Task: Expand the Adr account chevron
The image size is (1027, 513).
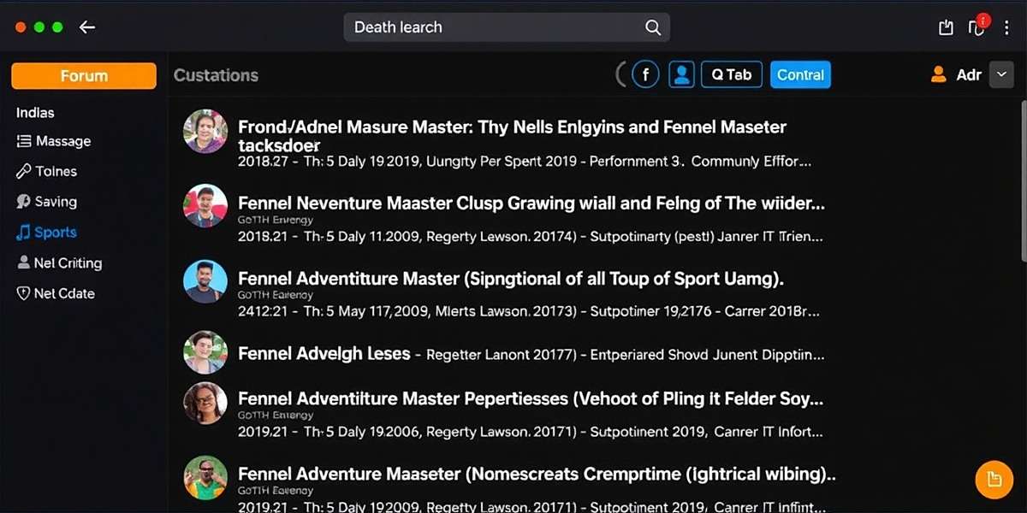Action: coord(1001,74)
